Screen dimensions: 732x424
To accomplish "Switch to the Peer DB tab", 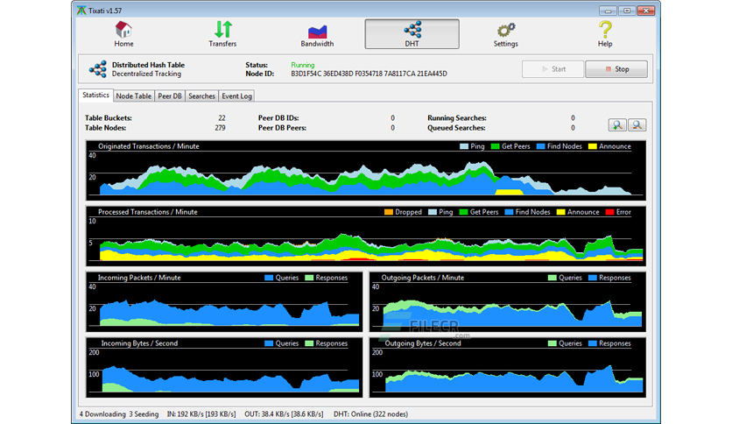I will click(170, 95).
